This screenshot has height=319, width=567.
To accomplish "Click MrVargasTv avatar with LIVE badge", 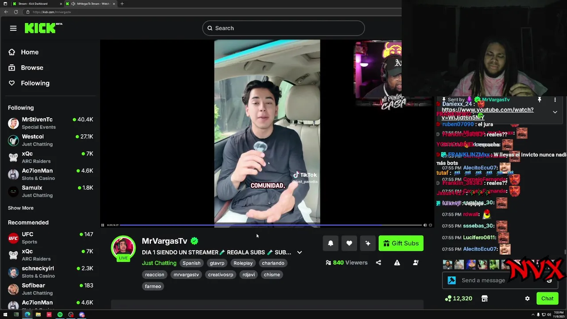I will coord(123,248).
